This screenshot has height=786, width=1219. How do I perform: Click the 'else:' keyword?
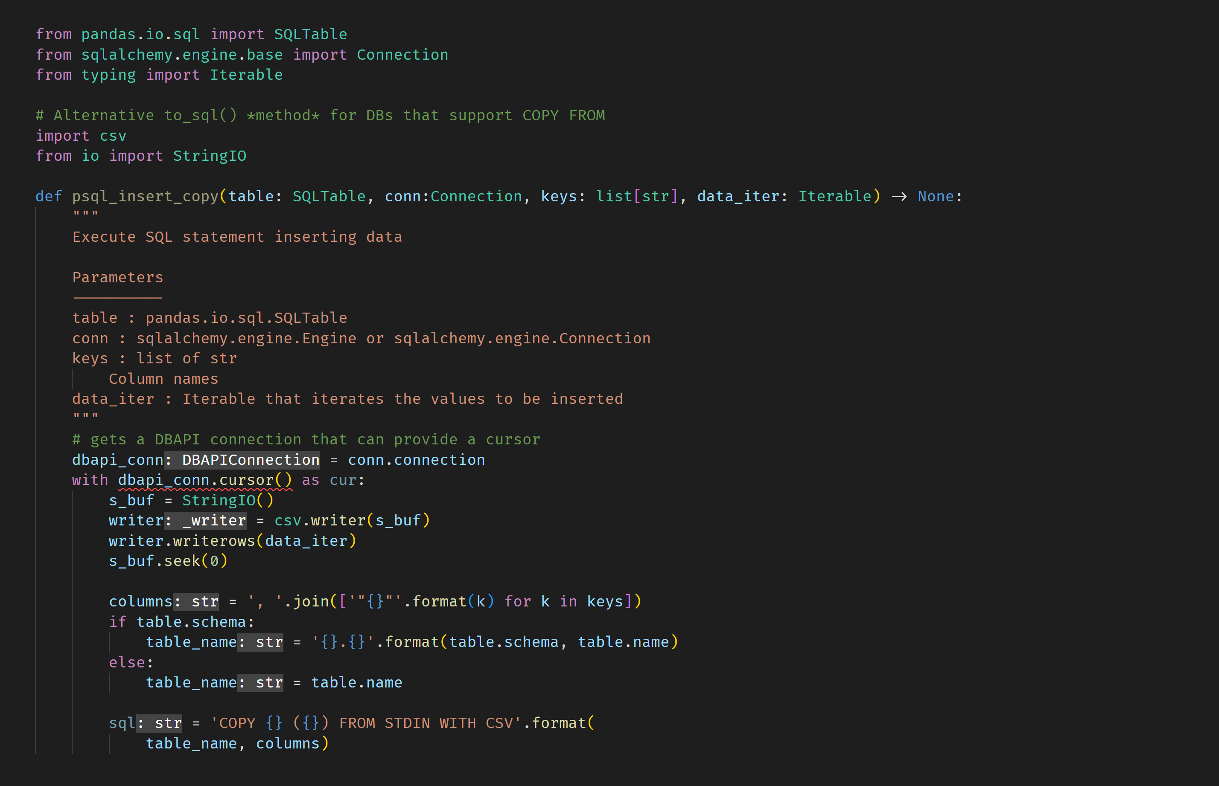[x=131, y=662]
